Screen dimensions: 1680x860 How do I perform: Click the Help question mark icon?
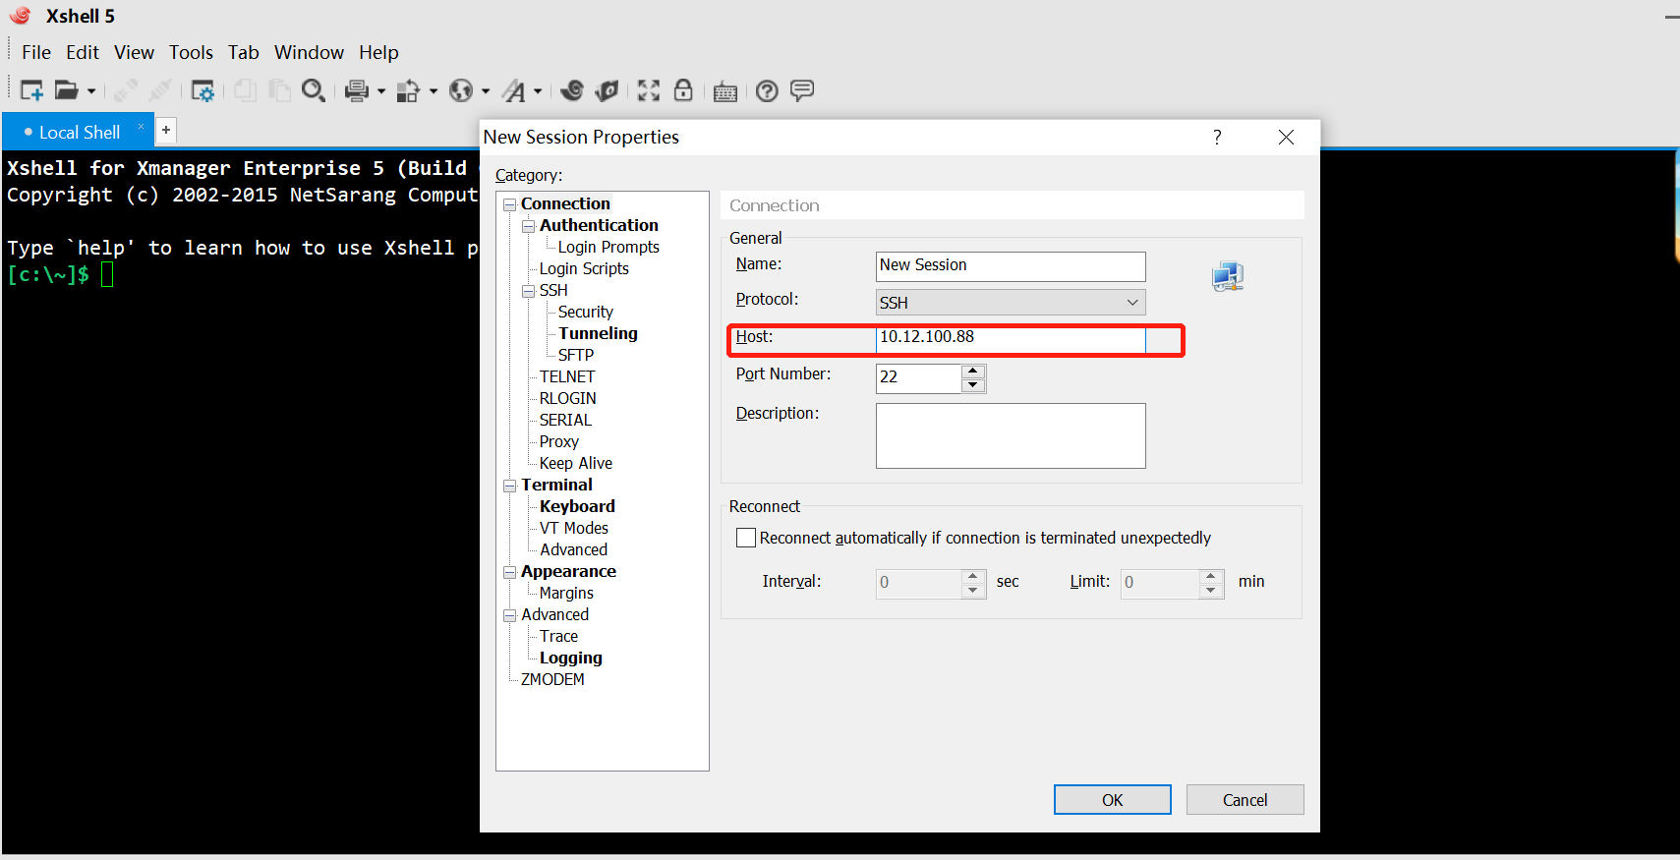click(x=767, y=91)
